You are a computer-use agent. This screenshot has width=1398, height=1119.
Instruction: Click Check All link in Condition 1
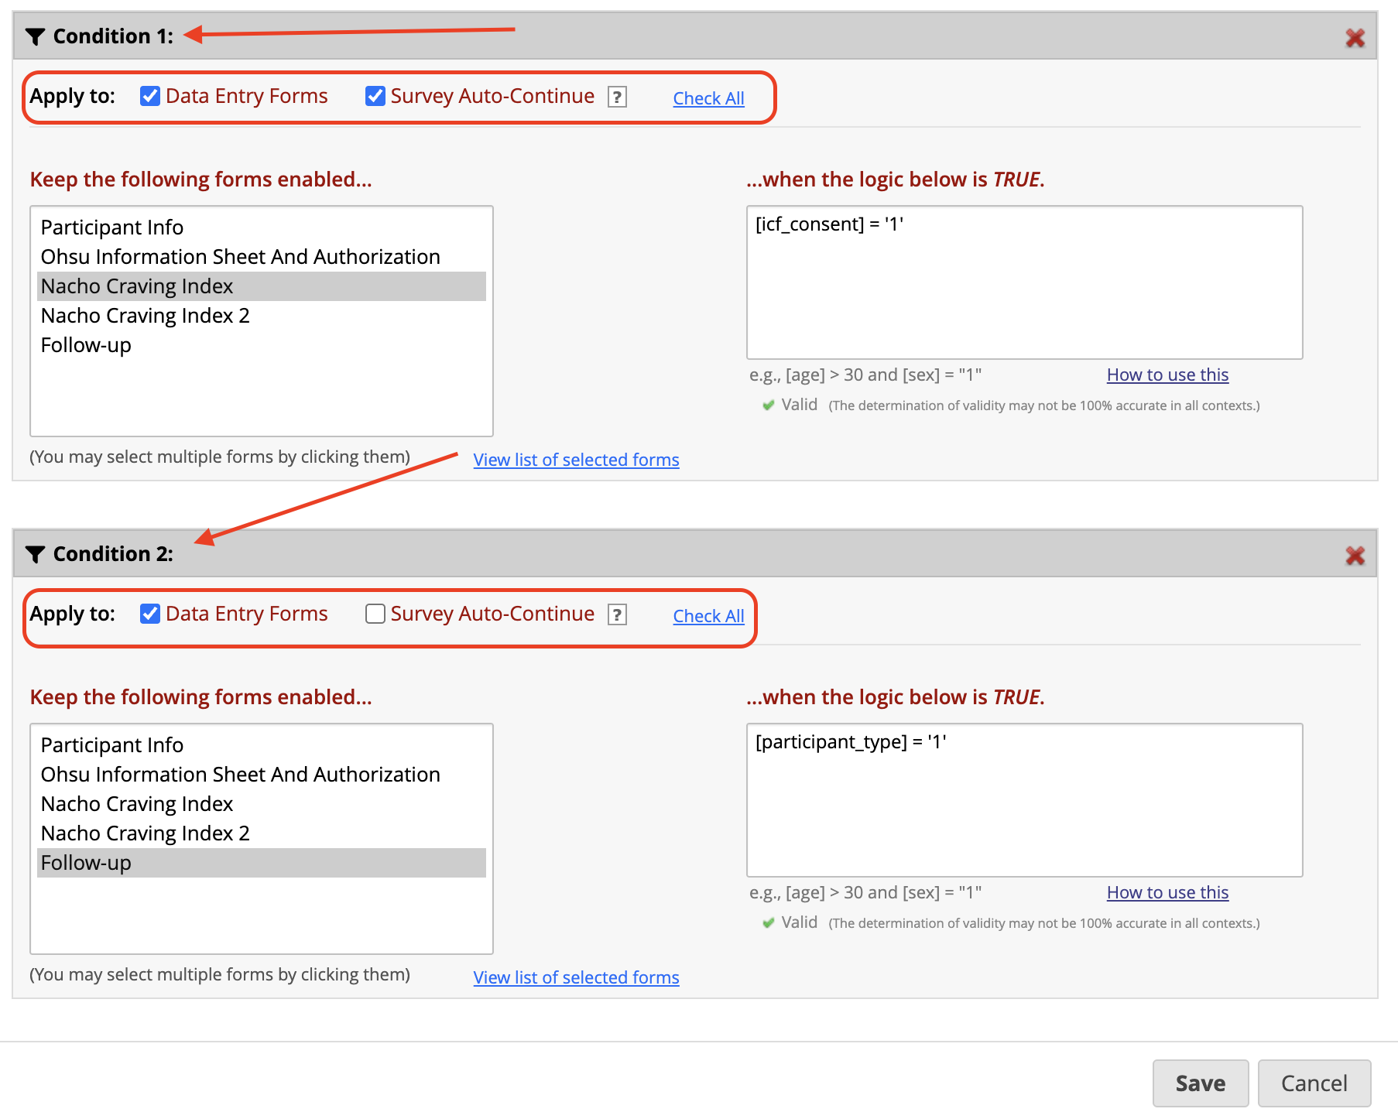pos(708,98)
